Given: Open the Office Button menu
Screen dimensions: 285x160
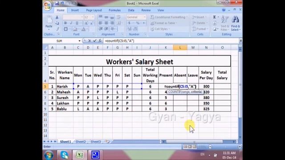Looking at the screenshot, I should [48, 5].
